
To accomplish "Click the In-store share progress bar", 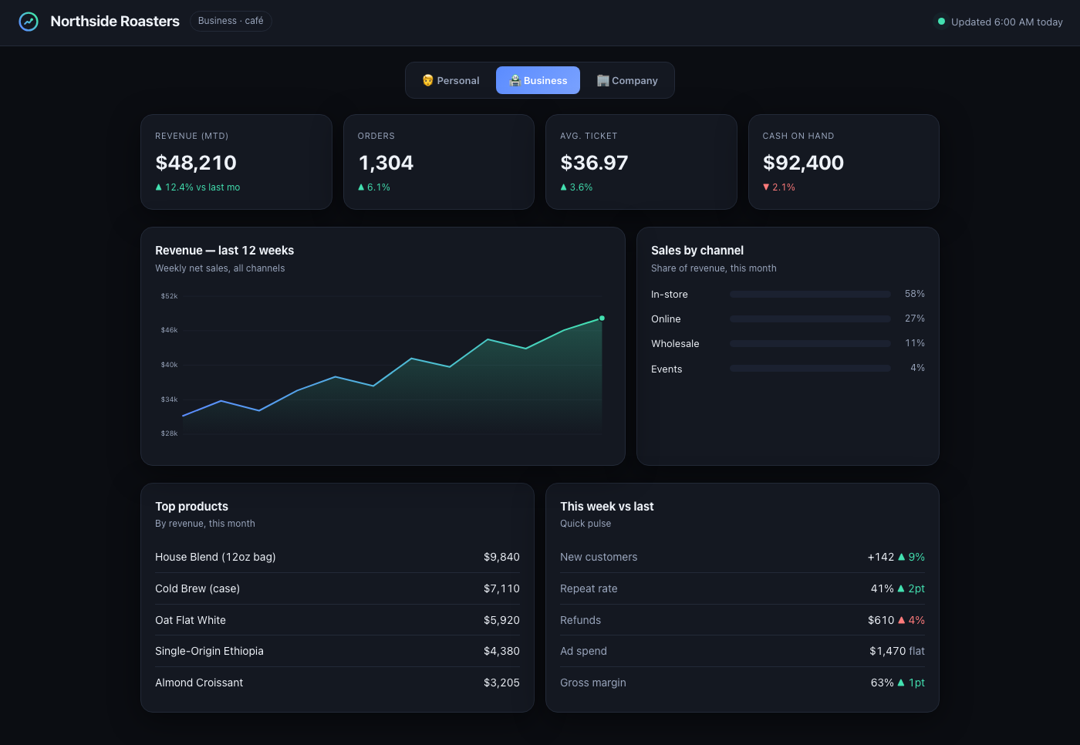I will 810,294.
